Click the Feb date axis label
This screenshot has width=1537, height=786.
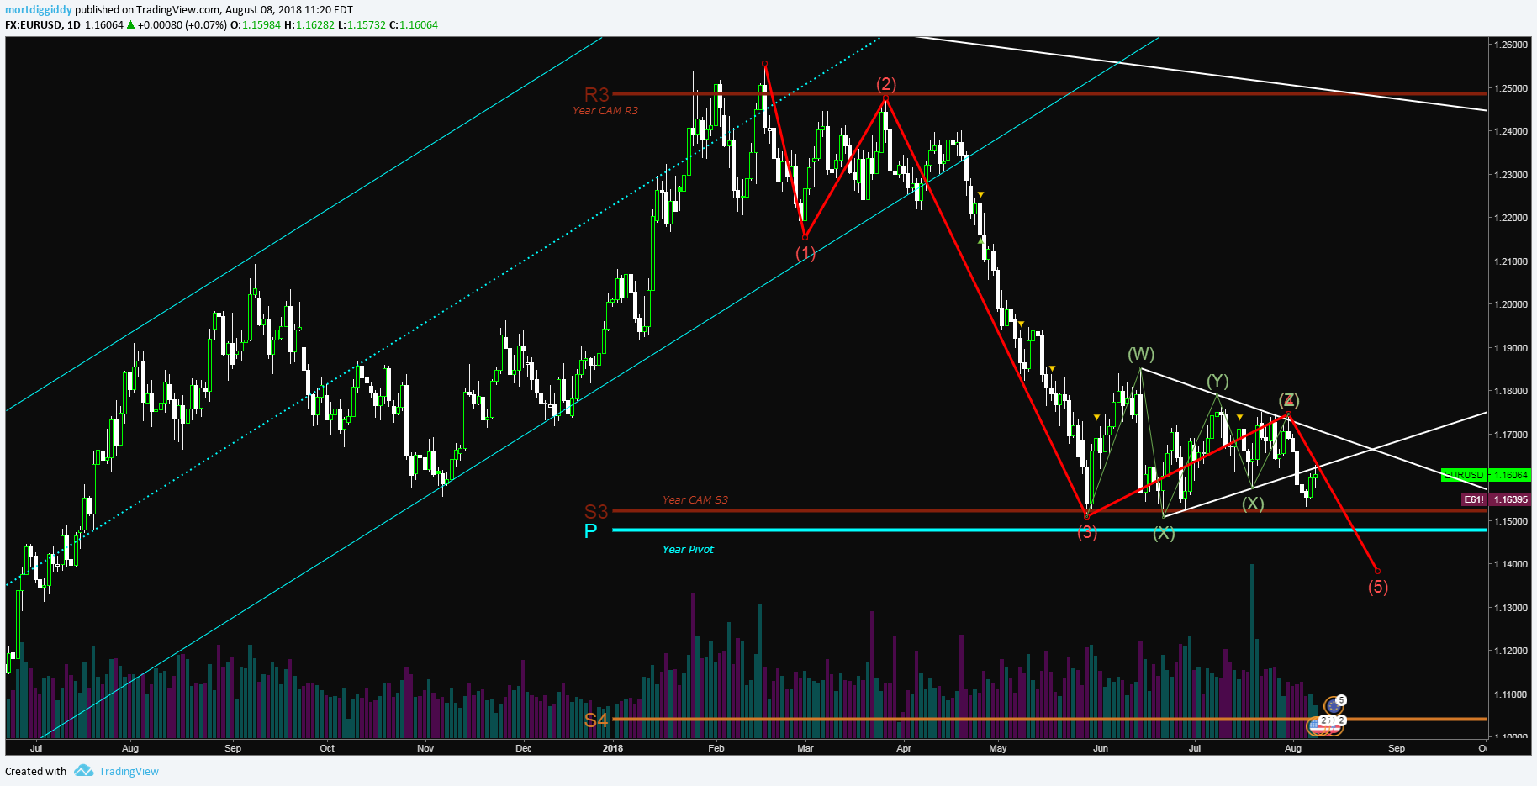pyautogui.click(x=716, y=748)
